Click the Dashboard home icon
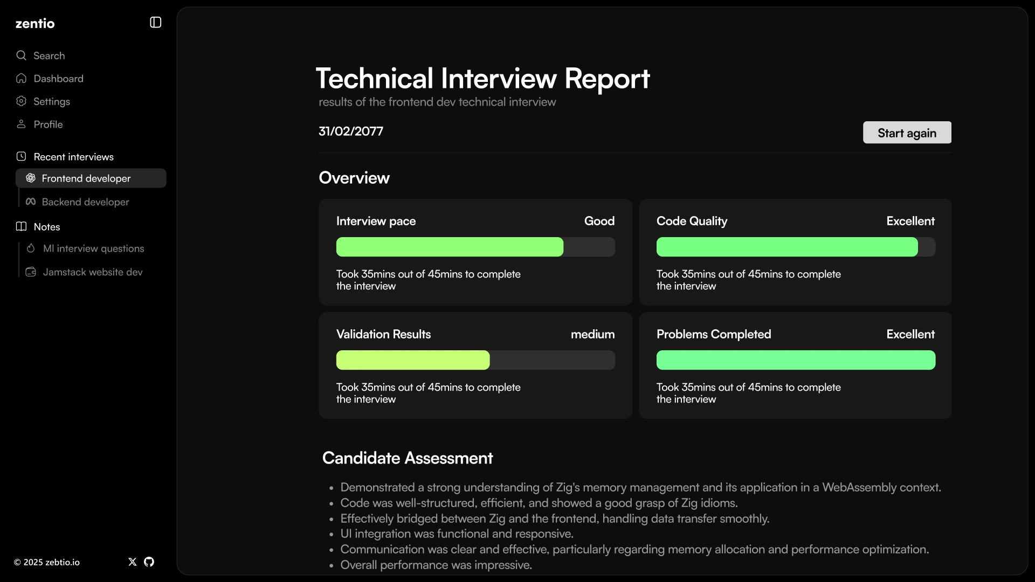This screenshot has width=1035, height=582. pyautogui.click(x=21, y=79)
